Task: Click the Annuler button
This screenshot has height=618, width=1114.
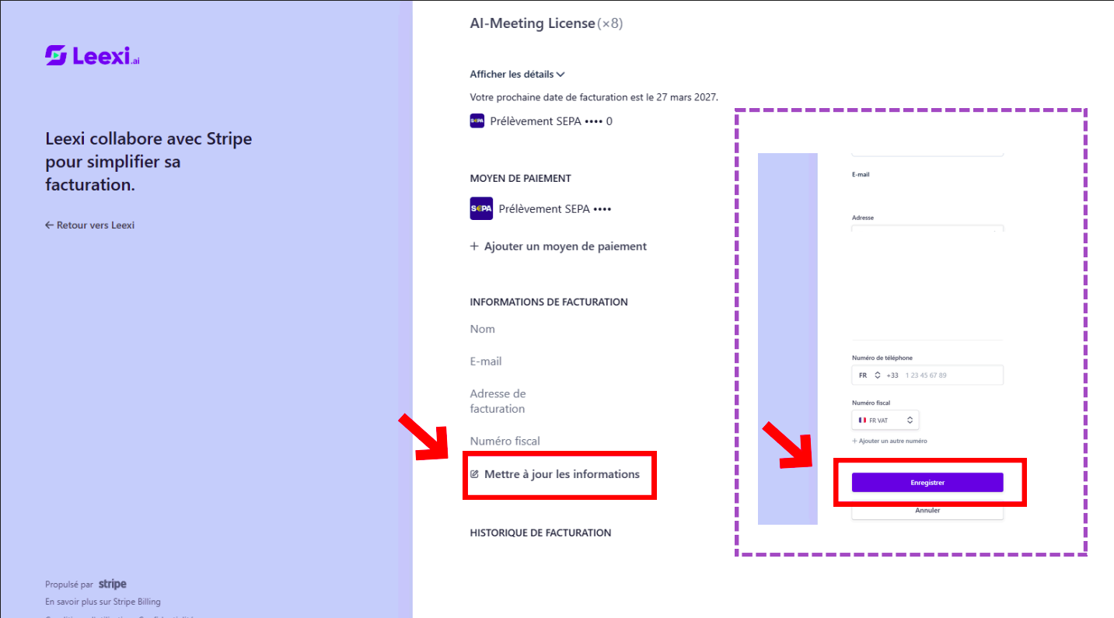Action: 927,511
